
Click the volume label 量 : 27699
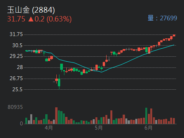click(x=162, y=18)
